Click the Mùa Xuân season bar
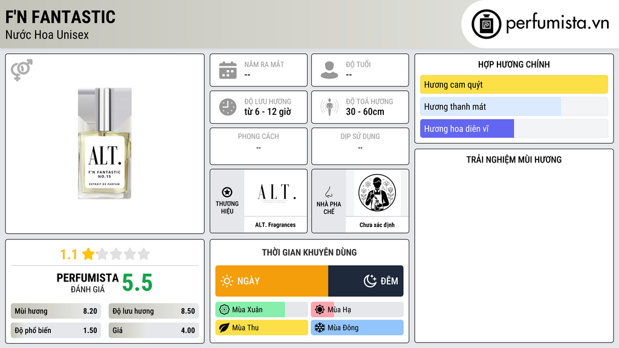This screenshot has width=619, height=348. [x=261, y=310]
